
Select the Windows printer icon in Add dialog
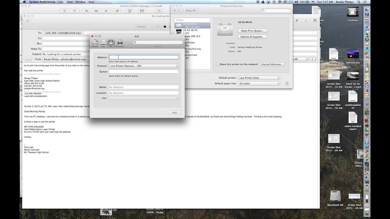click(x=120, y=43)
